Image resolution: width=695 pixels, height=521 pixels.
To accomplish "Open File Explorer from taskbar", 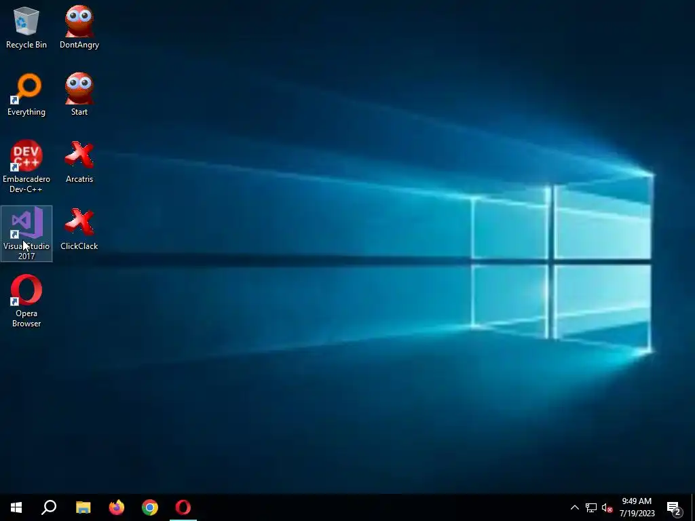I will pos(83,507).
